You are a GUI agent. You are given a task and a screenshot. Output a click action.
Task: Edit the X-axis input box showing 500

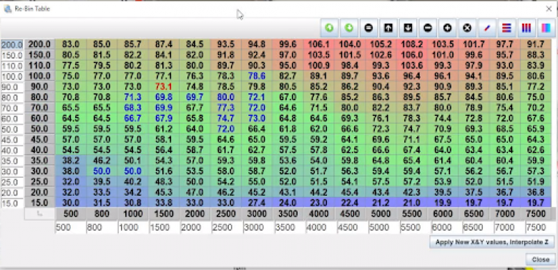(x=70, y=228)
